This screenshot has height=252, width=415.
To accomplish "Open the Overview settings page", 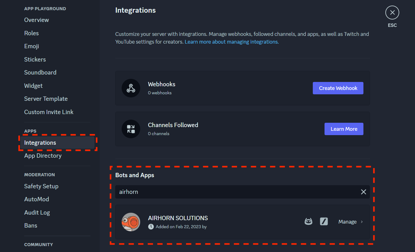I will click(x=36, y=20).
